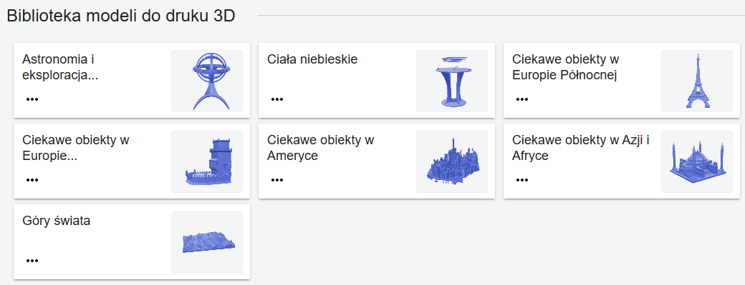Open more options for Europie Północnej card
Screen dimensions: 745x285
point(522,99)
